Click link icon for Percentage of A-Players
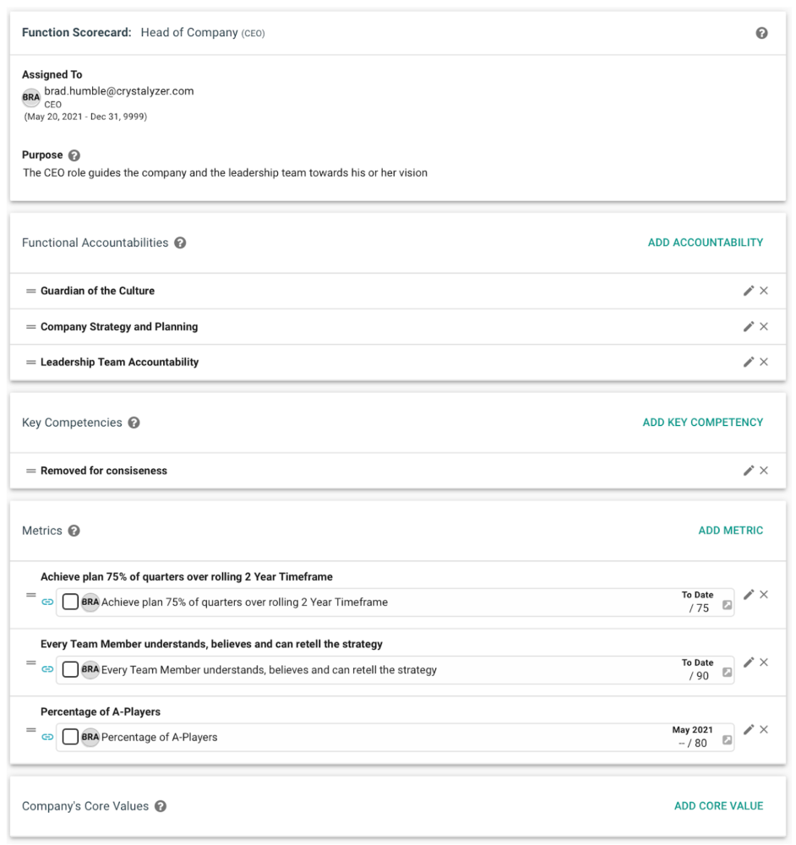 (47, 737)
